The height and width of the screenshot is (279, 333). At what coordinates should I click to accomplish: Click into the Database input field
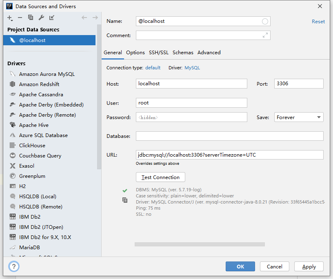[x=229, y=136]
